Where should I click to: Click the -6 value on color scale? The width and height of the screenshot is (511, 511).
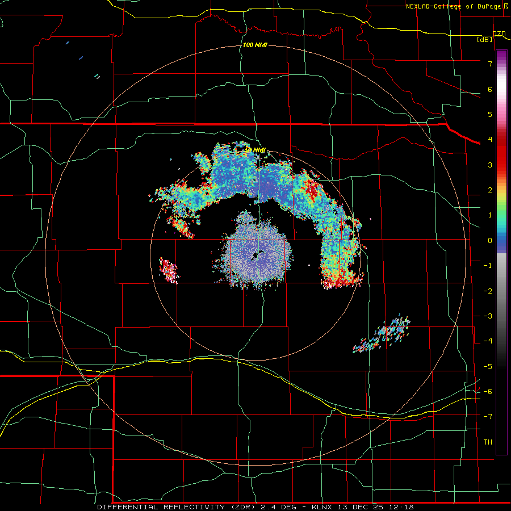point(488,392)
